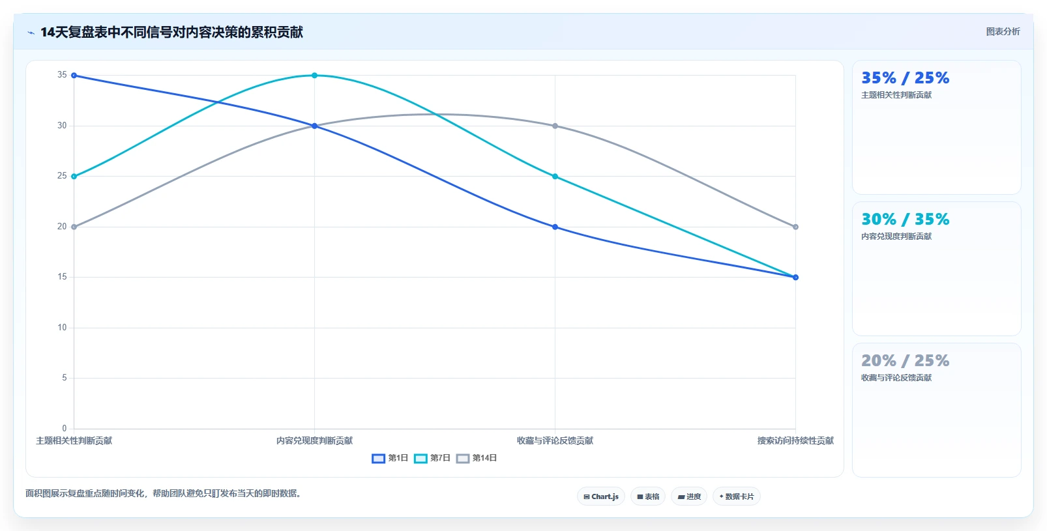Toggle the 第1日 series in the legend
Screen dimensions: 1047x531
pos(390,458)
